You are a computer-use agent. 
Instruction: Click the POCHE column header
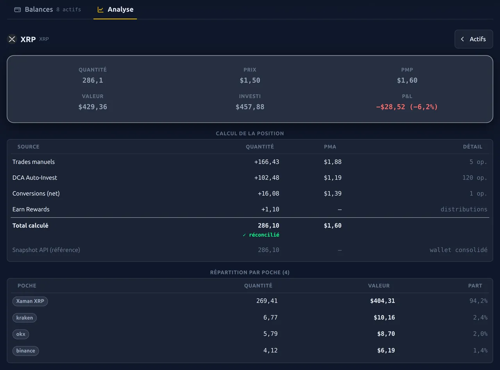click(27, 286)
